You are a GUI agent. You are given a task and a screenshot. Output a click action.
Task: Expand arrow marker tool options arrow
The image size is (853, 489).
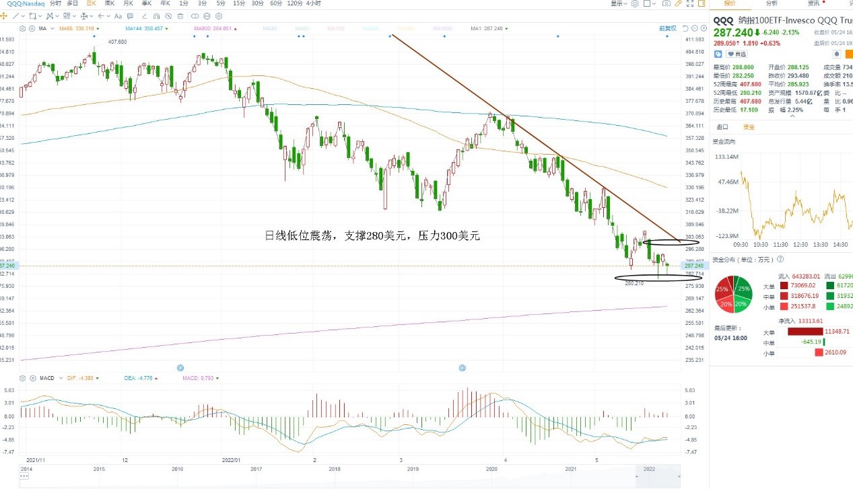point(108,16)
